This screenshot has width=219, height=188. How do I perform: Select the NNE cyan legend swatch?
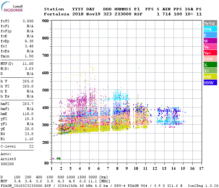click(210, 29)
